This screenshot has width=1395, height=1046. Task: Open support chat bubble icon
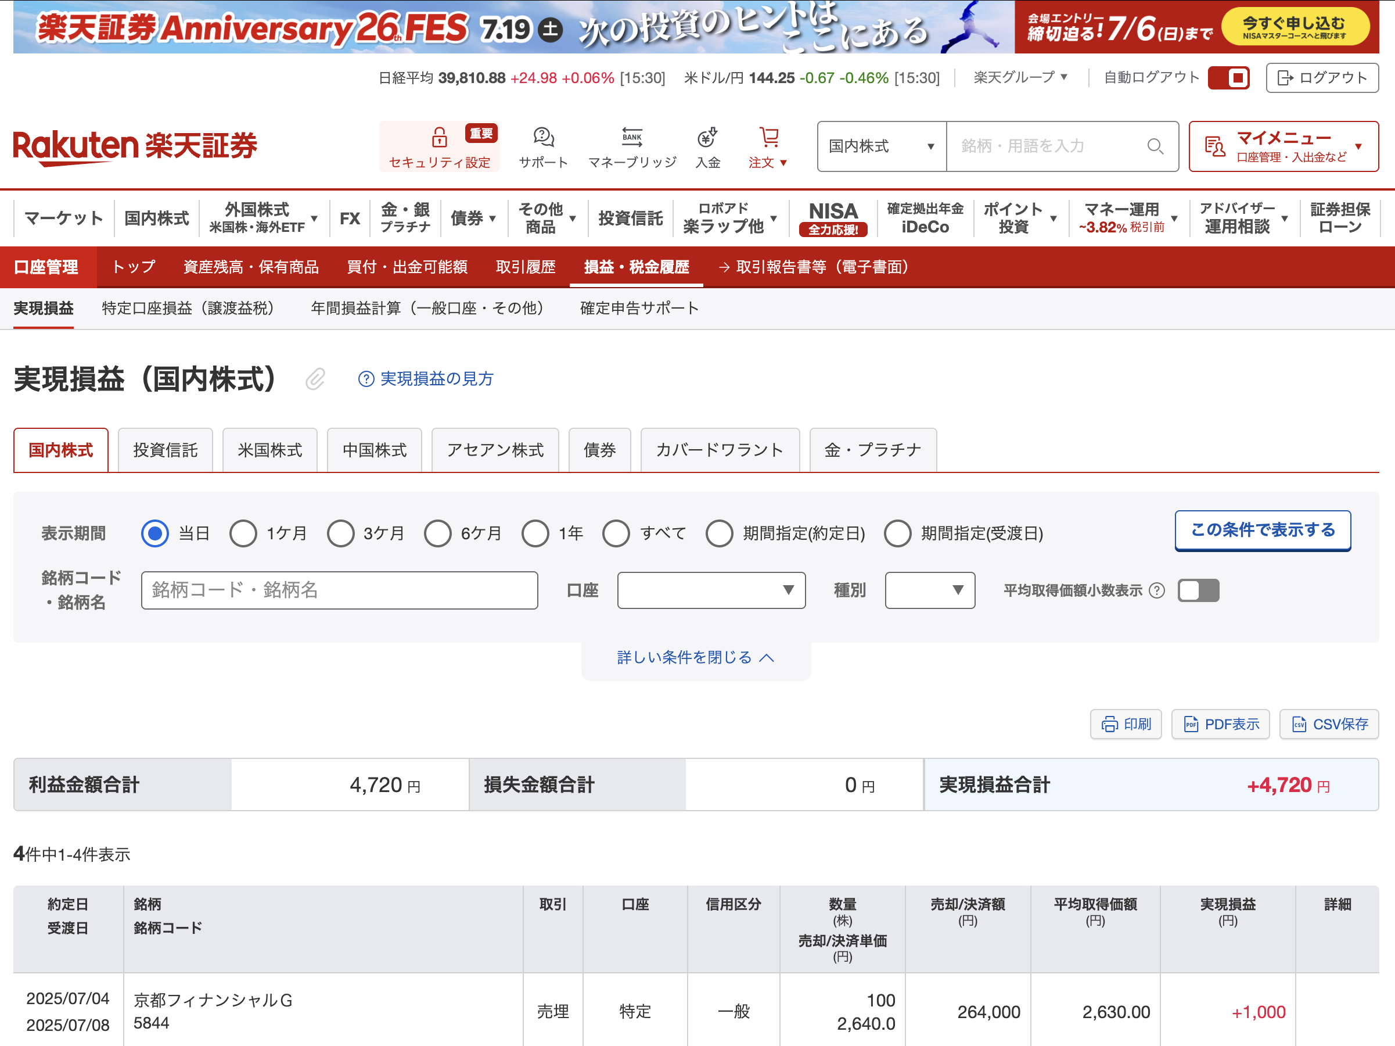point(543,137)
